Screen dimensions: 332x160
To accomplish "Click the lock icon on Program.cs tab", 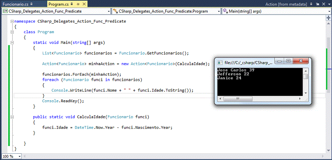I will (72, 4).
